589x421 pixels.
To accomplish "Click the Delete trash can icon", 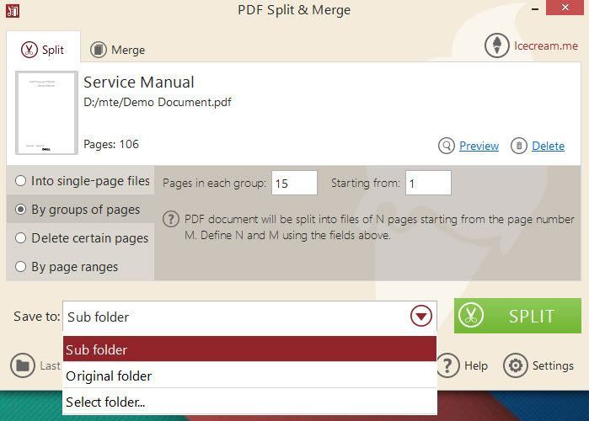I will pyautogui.click(x=519, y=146).
